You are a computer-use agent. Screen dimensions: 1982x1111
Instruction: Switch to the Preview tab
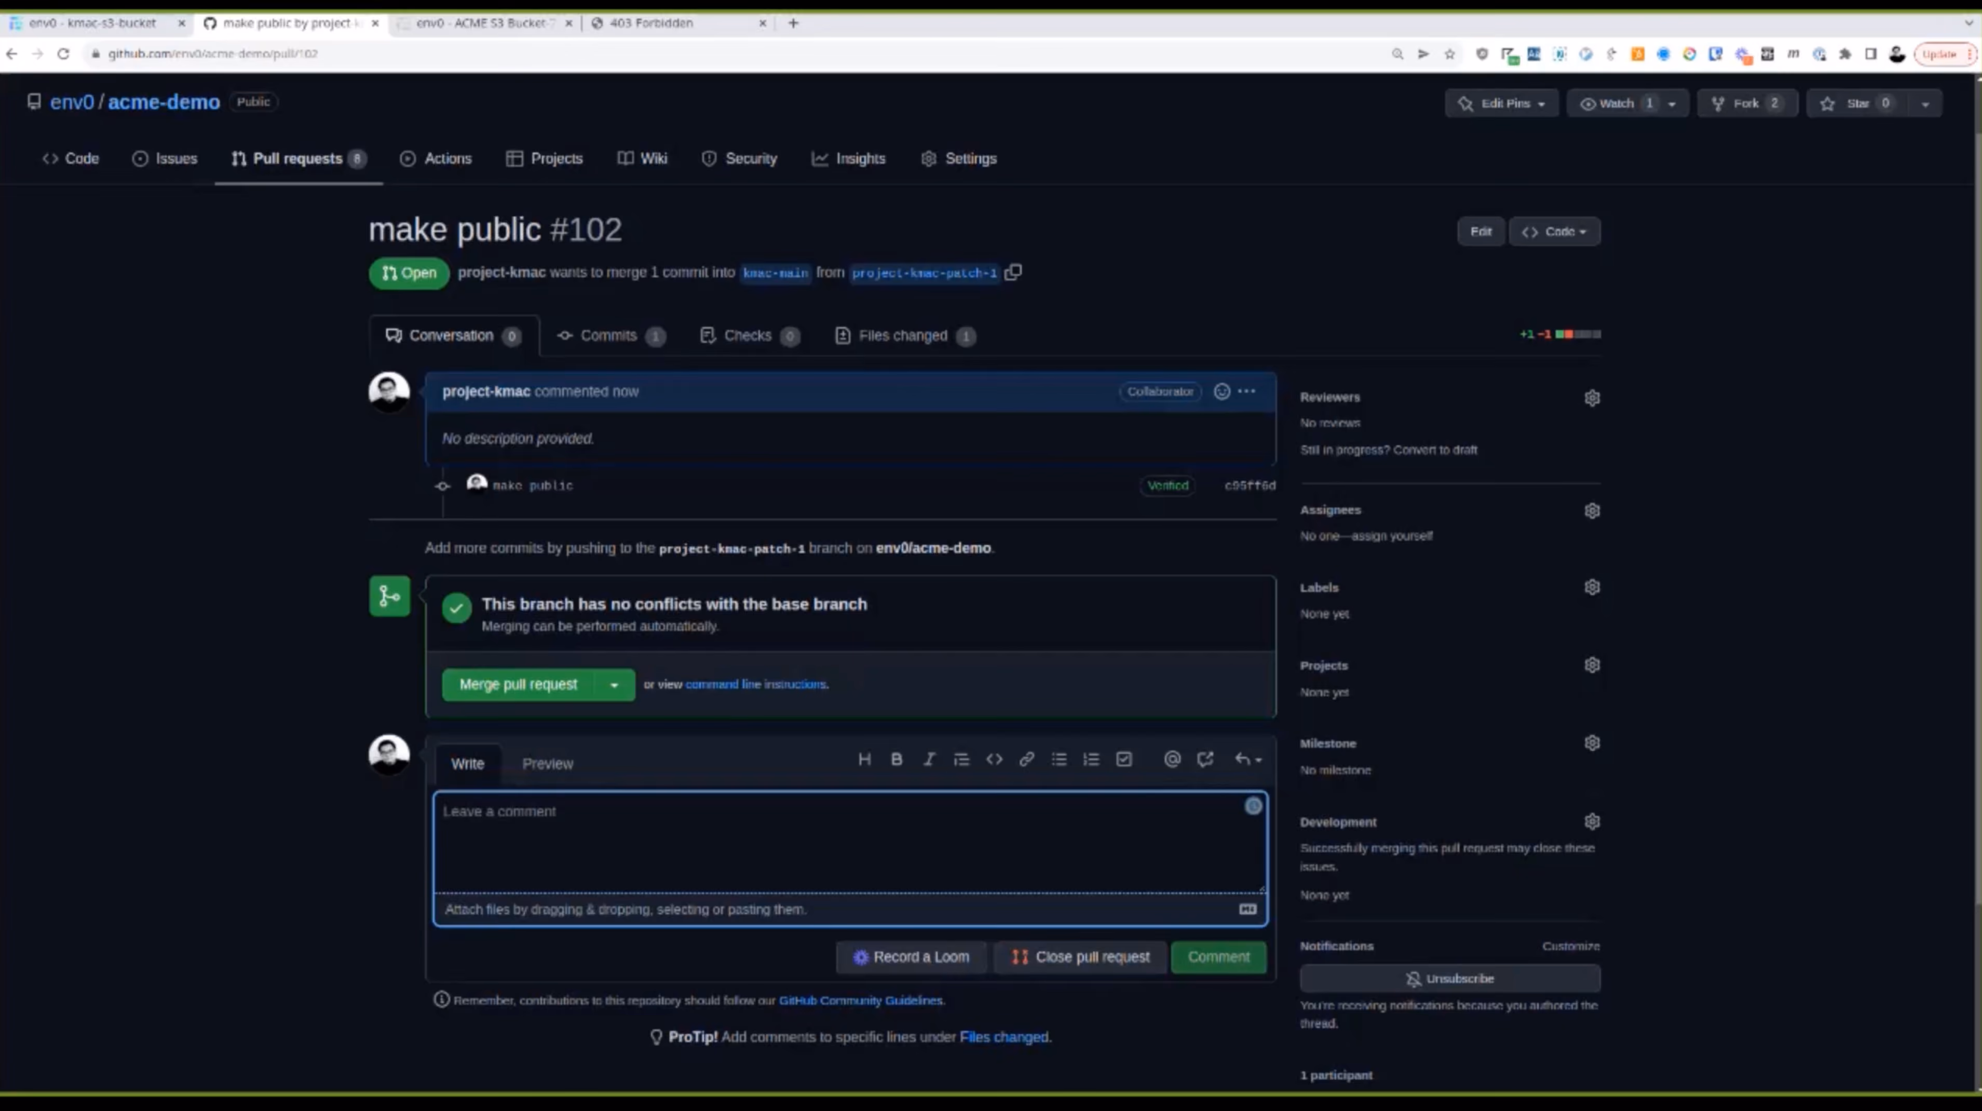point(548,764)
